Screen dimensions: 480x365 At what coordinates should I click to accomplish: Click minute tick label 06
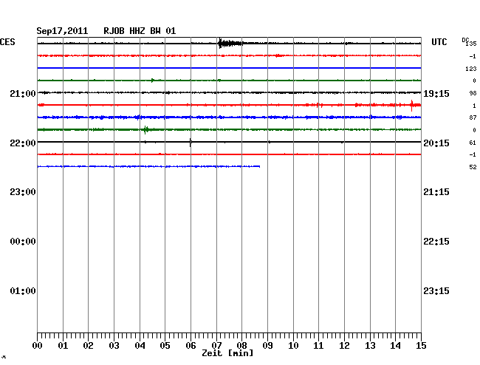click(x=191, y=346)
